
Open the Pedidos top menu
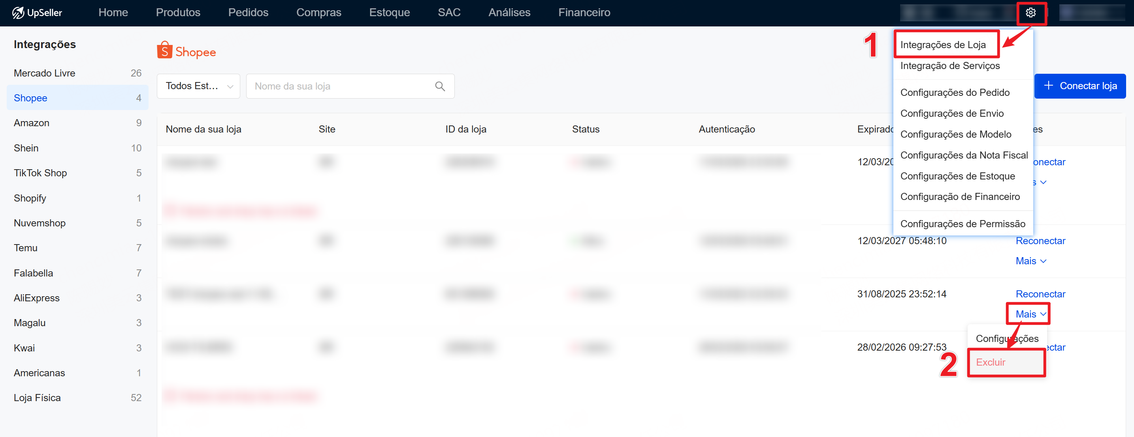click(x=248, y=13)
